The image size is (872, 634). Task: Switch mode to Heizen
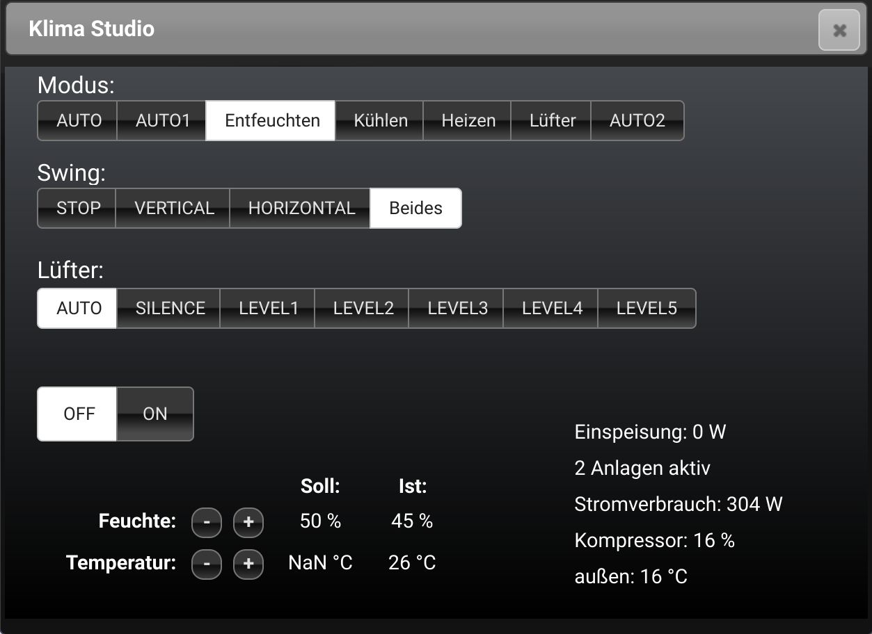coord(468,120)
